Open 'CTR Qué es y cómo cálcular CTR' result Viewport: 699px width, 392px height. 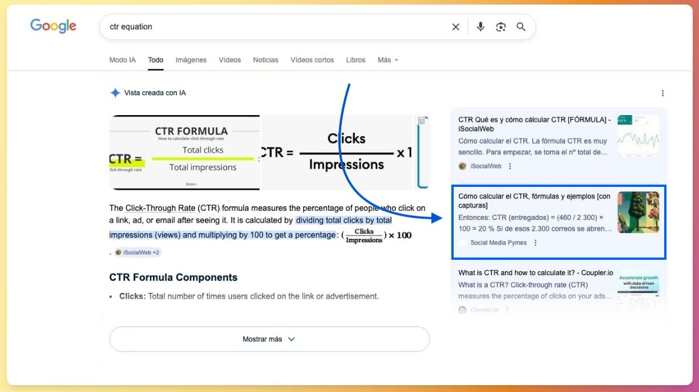[535, 124]
